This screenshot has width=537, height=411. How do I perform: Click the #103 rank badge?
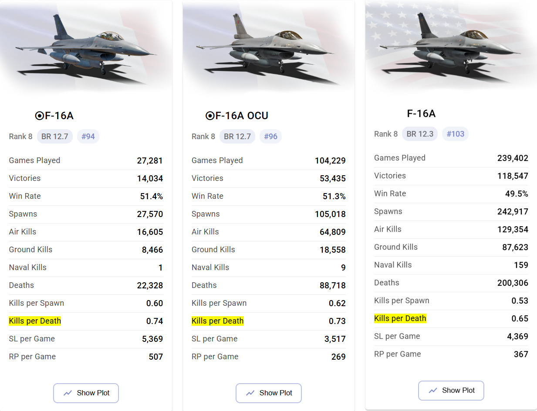pos(455,134)
